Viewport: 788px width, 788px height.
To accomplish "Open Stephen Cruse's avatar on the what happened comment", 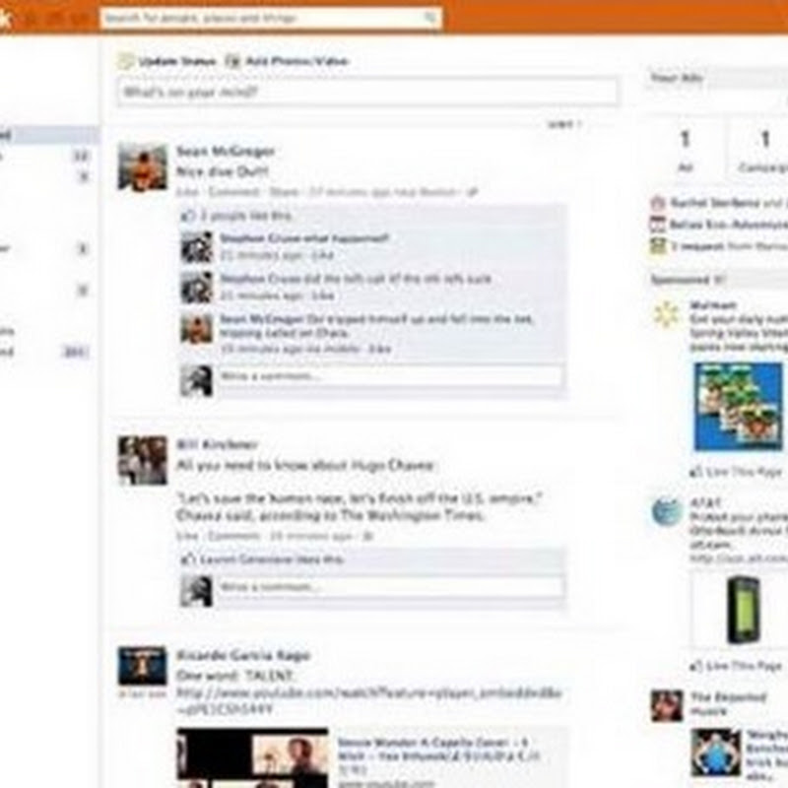I will coord(196,247).
